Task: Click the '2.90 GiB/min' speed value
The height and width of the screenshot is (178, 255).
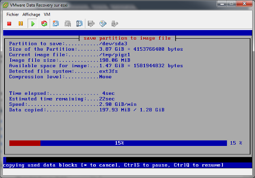Action: coord(118,104)
